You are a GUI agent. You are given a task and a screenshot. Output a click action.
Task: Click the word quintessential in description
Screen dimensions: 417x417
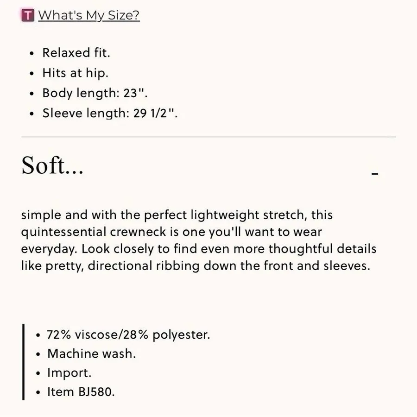[x=64, y=232]
